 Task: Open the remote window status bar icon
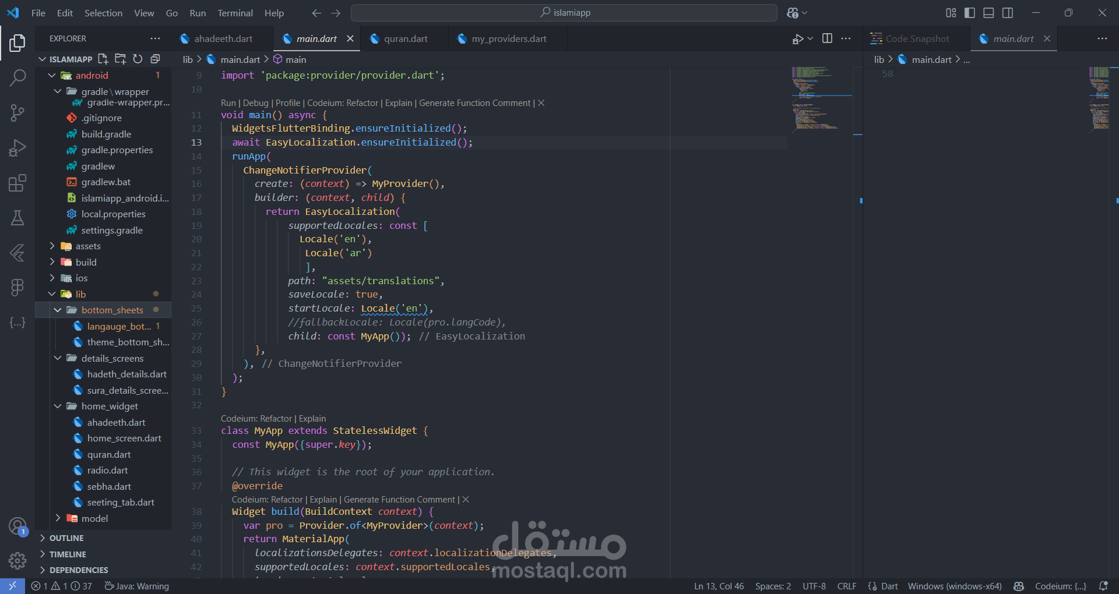tap(12, 586)
